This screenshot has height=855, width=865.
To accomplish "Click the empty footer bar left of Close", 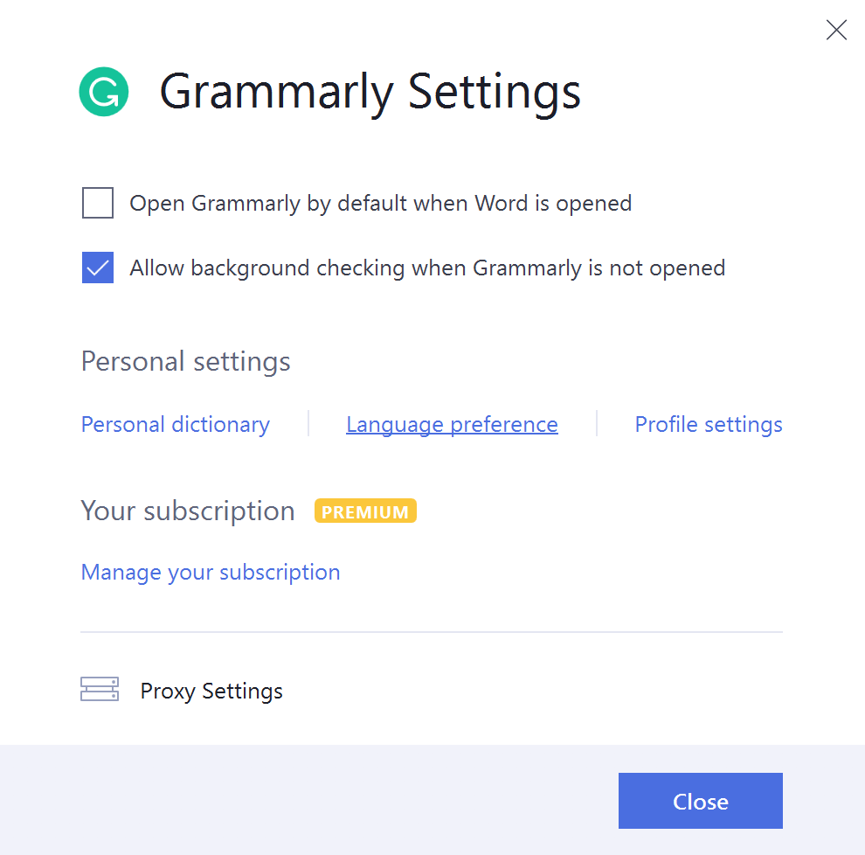I will [306, 800].
